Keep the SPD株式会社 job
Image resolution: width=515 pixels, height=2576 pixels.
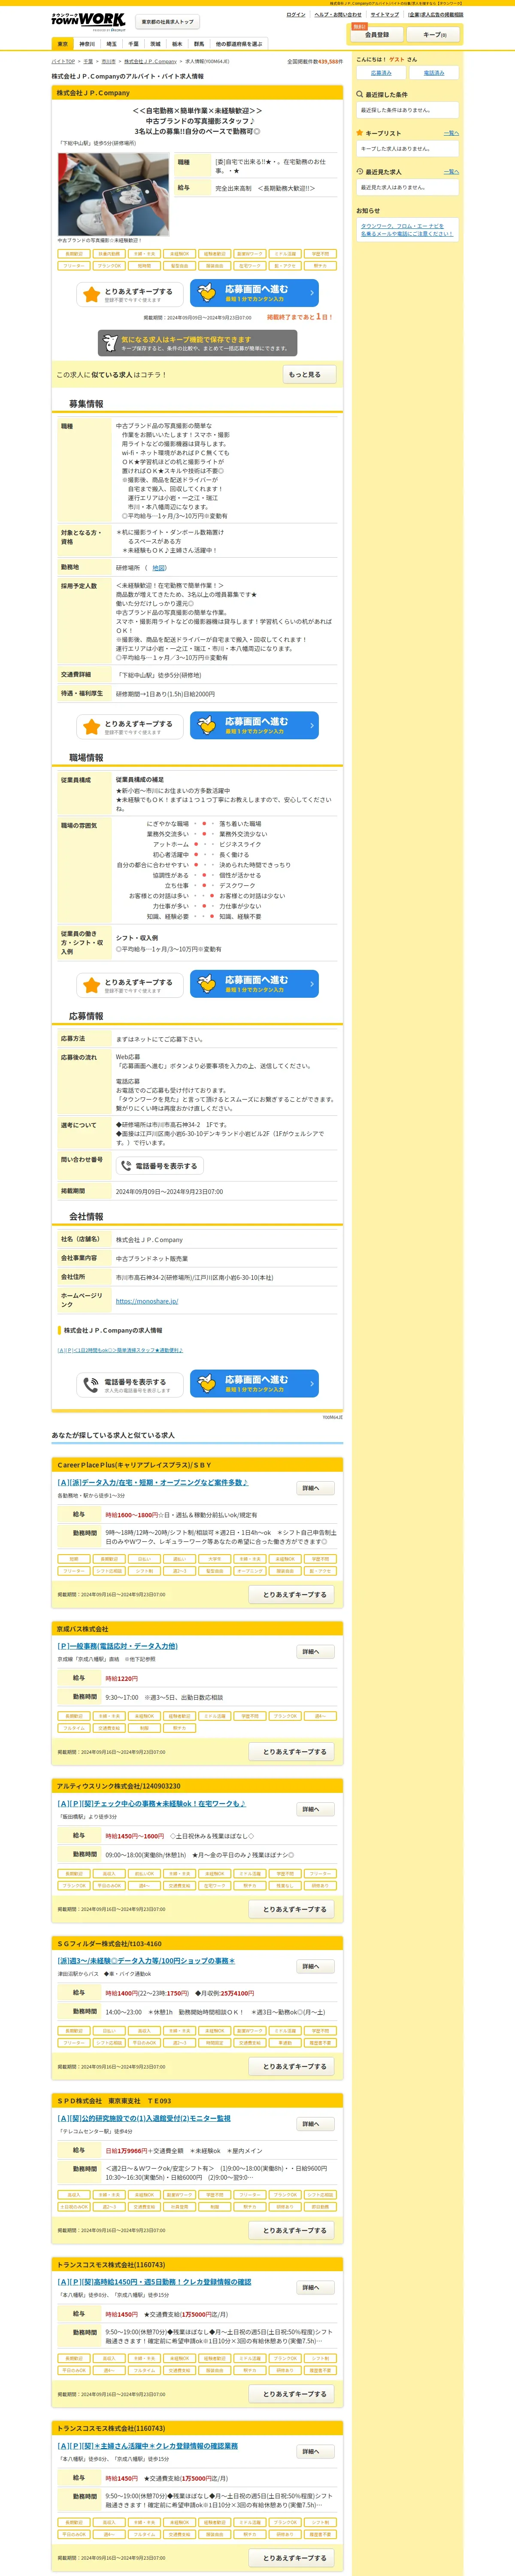point(292,2231)
